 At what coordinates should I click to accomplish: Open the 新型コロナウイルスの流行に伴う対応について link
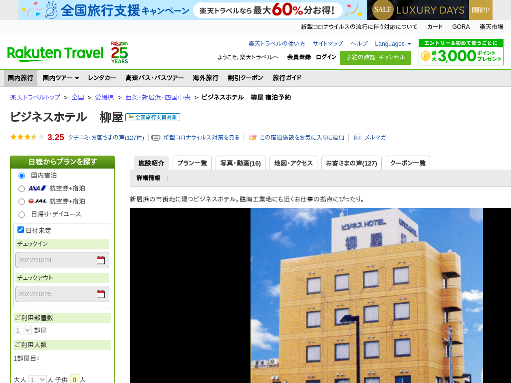tap(359, 27)
